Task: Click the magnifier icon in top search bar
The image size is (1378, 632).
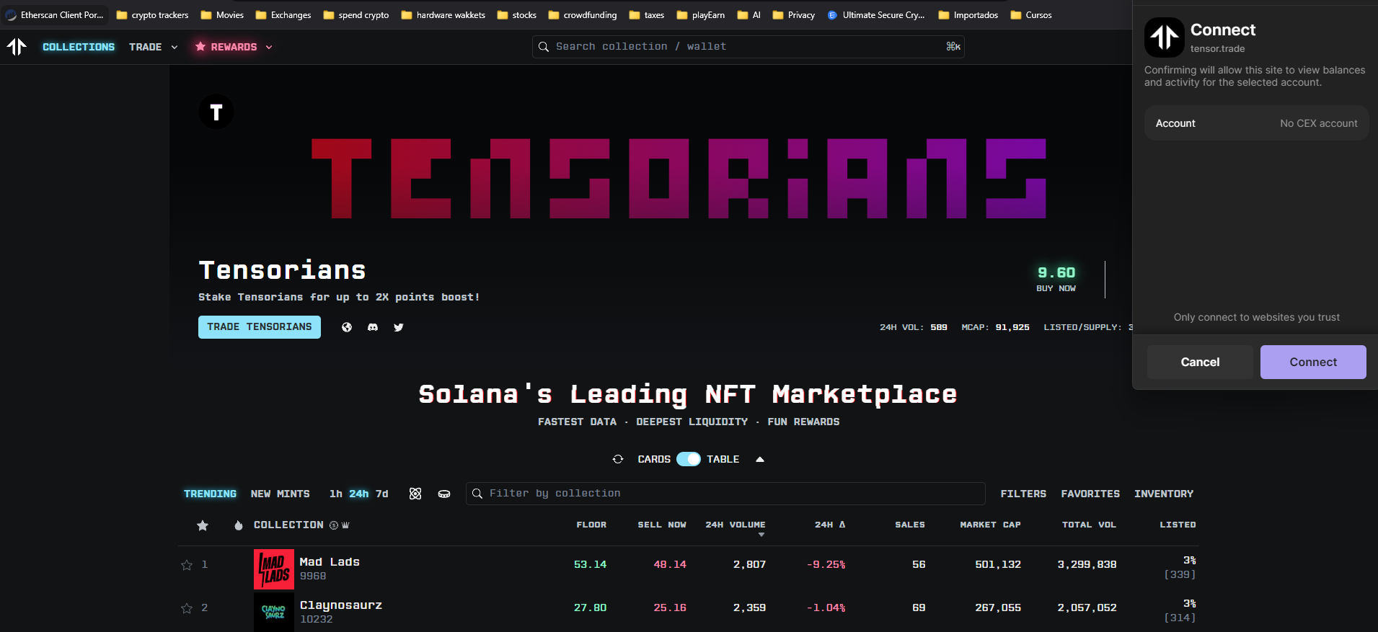Action: click(544, 47)
